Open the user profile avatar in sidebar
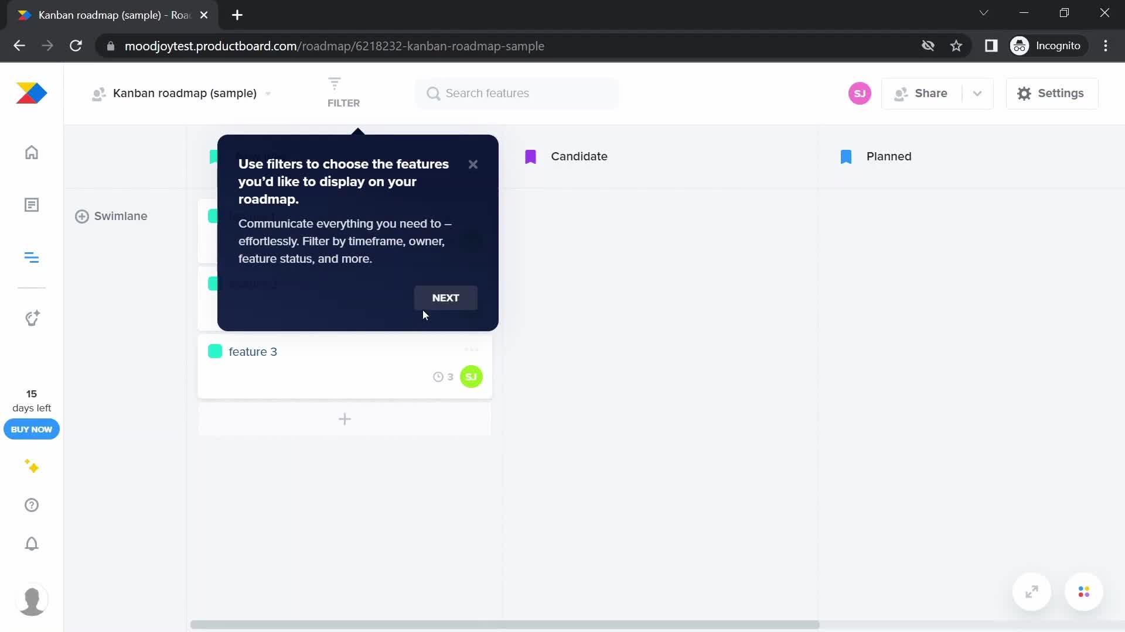Image resolution: width=1125 pixels, height=632 pixels. coord(32,600)
